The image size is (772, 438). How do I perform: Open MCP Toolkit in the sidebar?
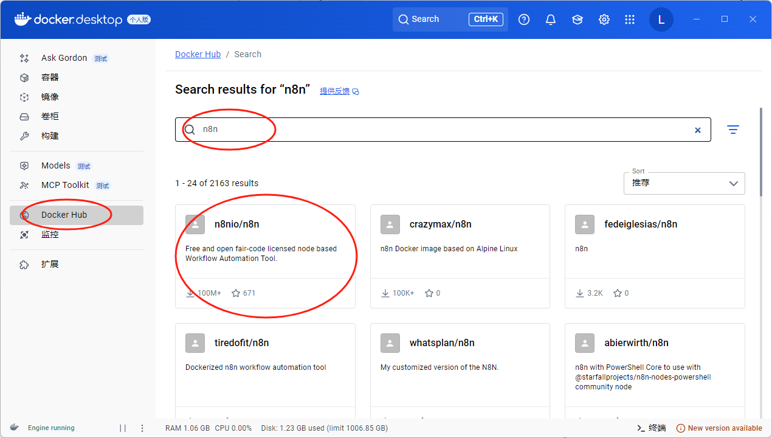point(65,185)
